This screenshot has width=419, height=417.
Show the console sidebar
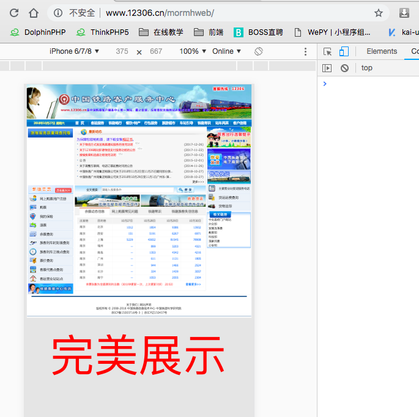(327, 68)
